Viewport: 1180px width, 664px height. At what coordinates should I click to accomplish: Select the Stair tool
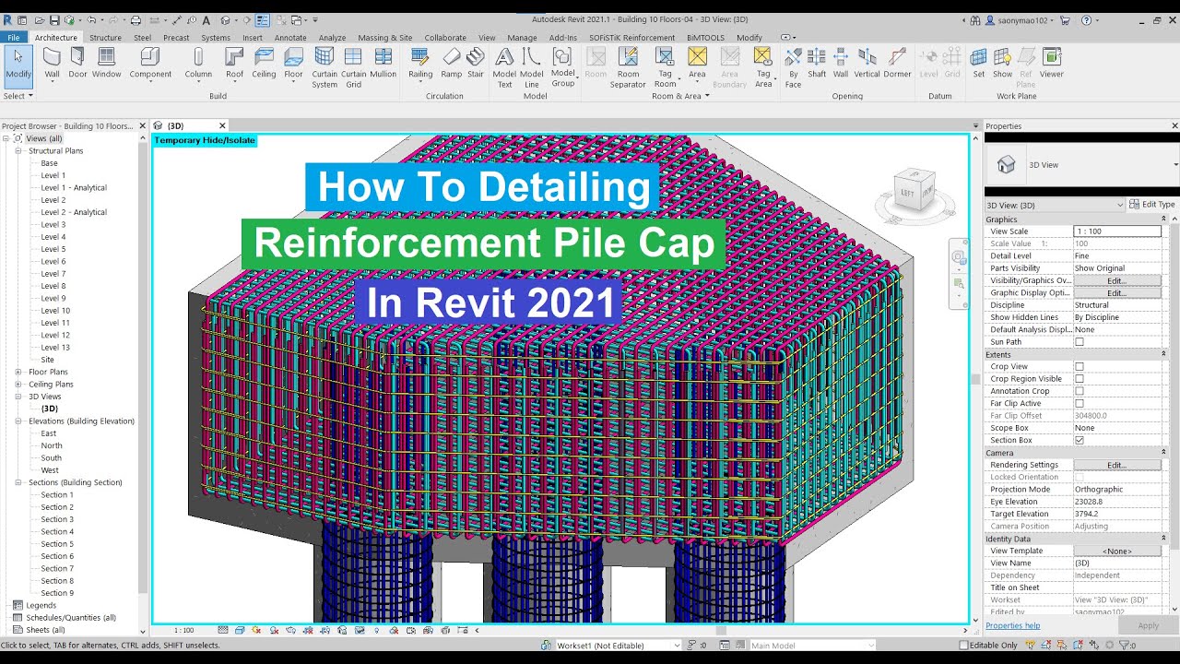point(476,63)
